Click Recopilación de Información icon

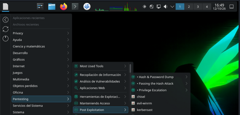[76, 75]
